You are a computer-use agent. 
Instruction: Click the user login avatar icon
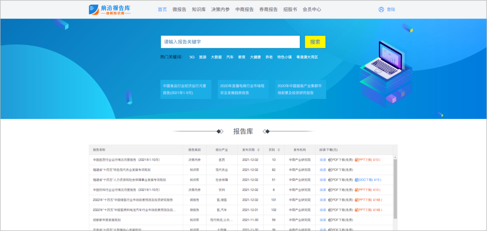pyautogui.click(x=381, y=9)
